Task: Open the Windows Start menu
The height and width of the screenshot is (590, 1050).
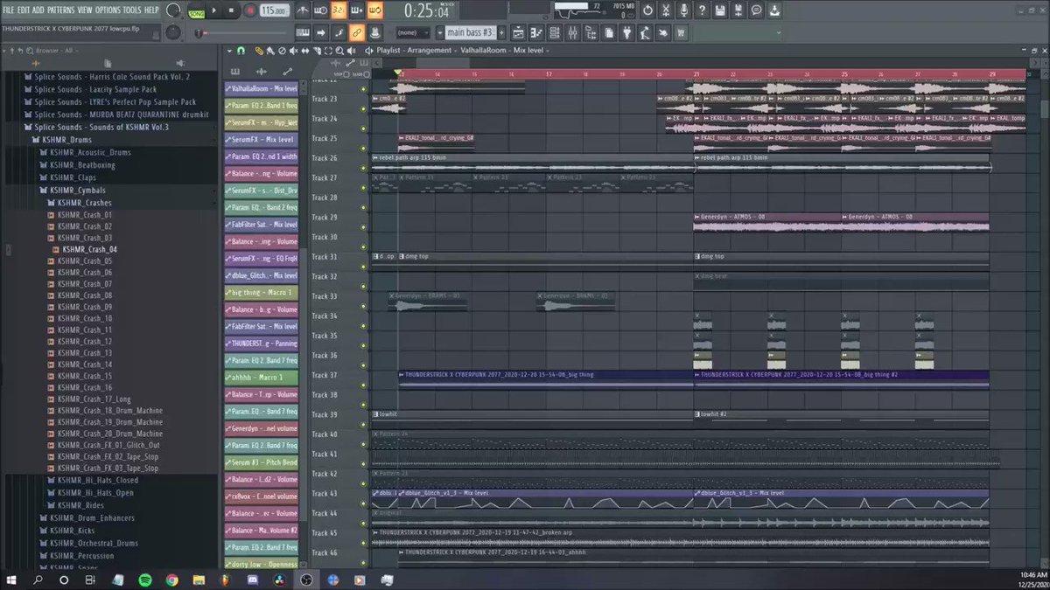Action: [12, 580]
